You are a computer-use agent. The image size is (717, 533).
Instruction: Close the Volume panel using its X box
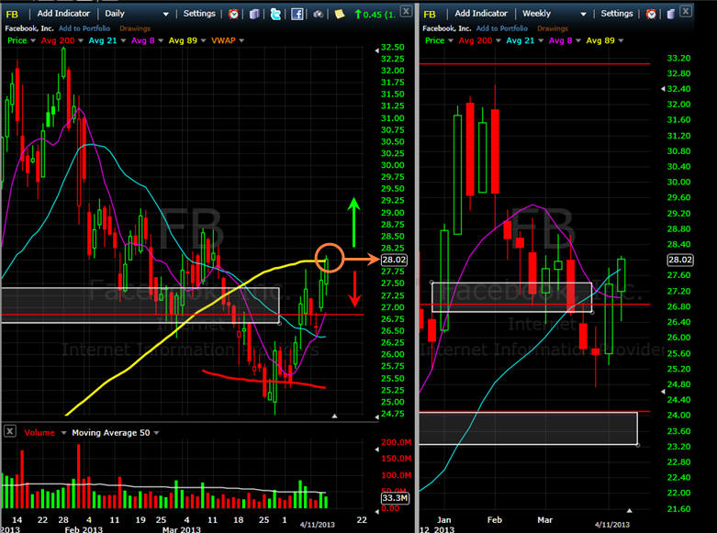coord(9,432)
